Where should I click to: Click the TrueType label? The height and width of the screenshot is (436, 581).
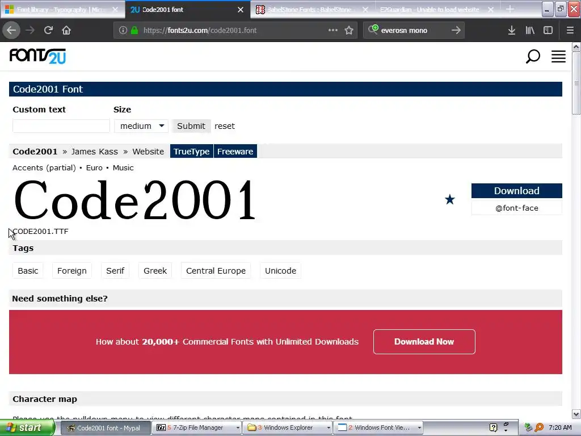[192, 151]
